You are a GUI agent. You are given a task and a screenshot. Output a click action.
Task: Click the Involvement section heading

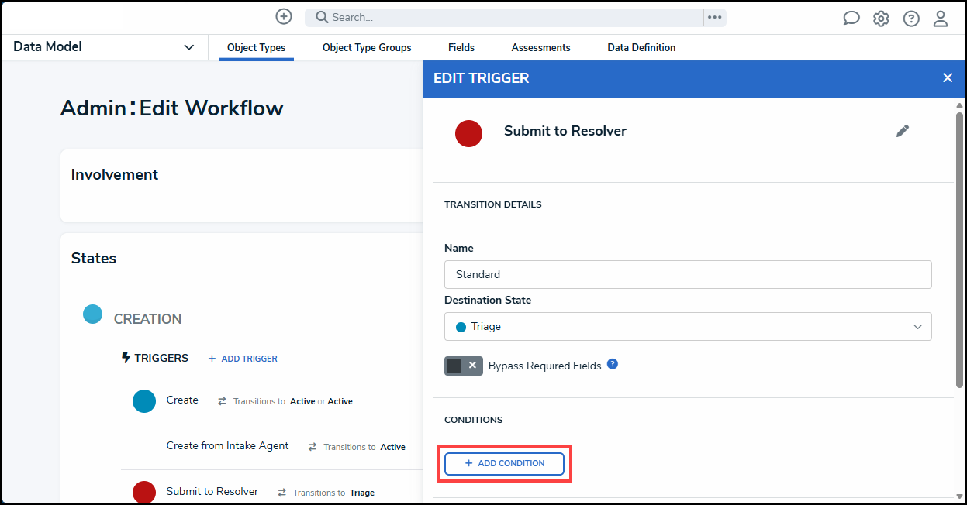[115, 175]
